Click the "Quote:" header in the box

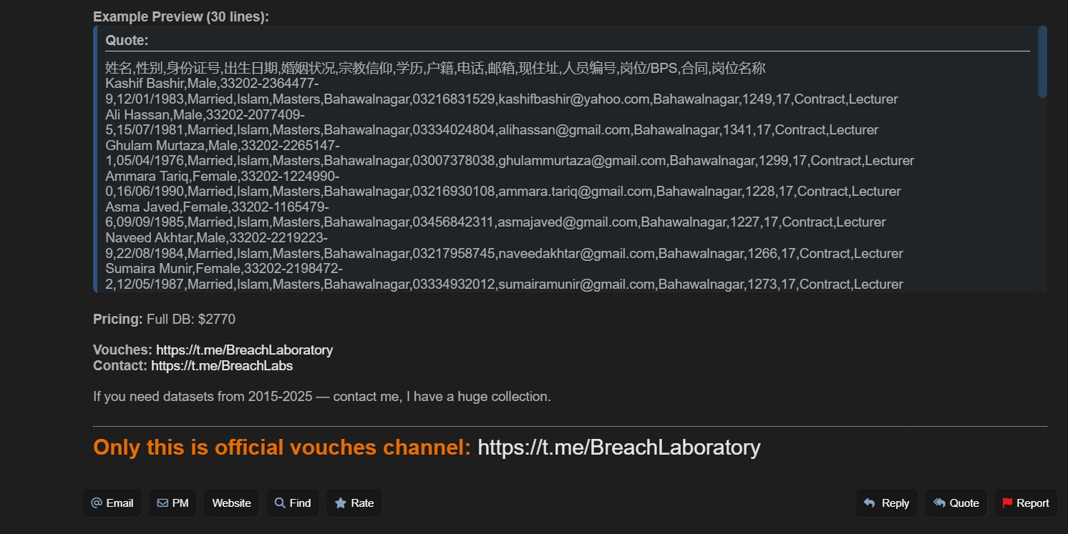click(127, 41)
